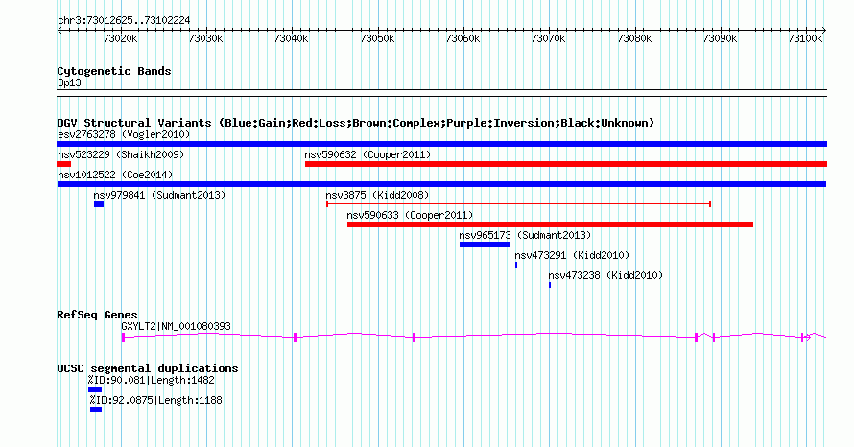854x447 pixels.
Task: Open the nsv523229 (Shaikh2009) label
Action: [x=121, y=154]
